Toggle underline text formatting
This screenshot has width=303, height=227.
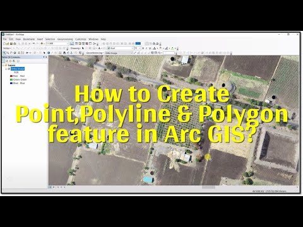(150, 48)
